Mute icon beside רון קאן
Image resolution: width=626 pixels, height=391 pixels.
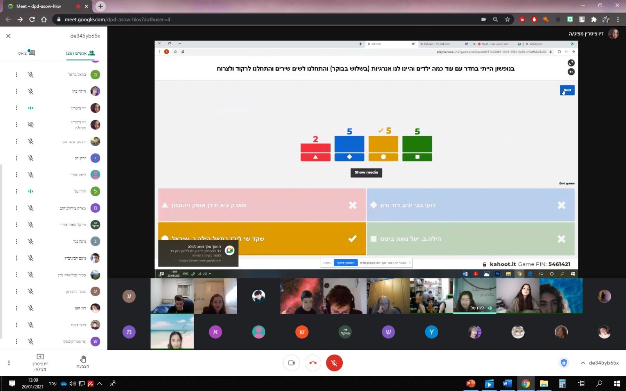click(31, 308)
